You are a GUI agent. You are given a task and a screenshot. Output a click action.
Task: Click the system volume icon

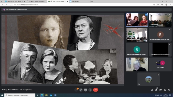[x=158, y=95]
